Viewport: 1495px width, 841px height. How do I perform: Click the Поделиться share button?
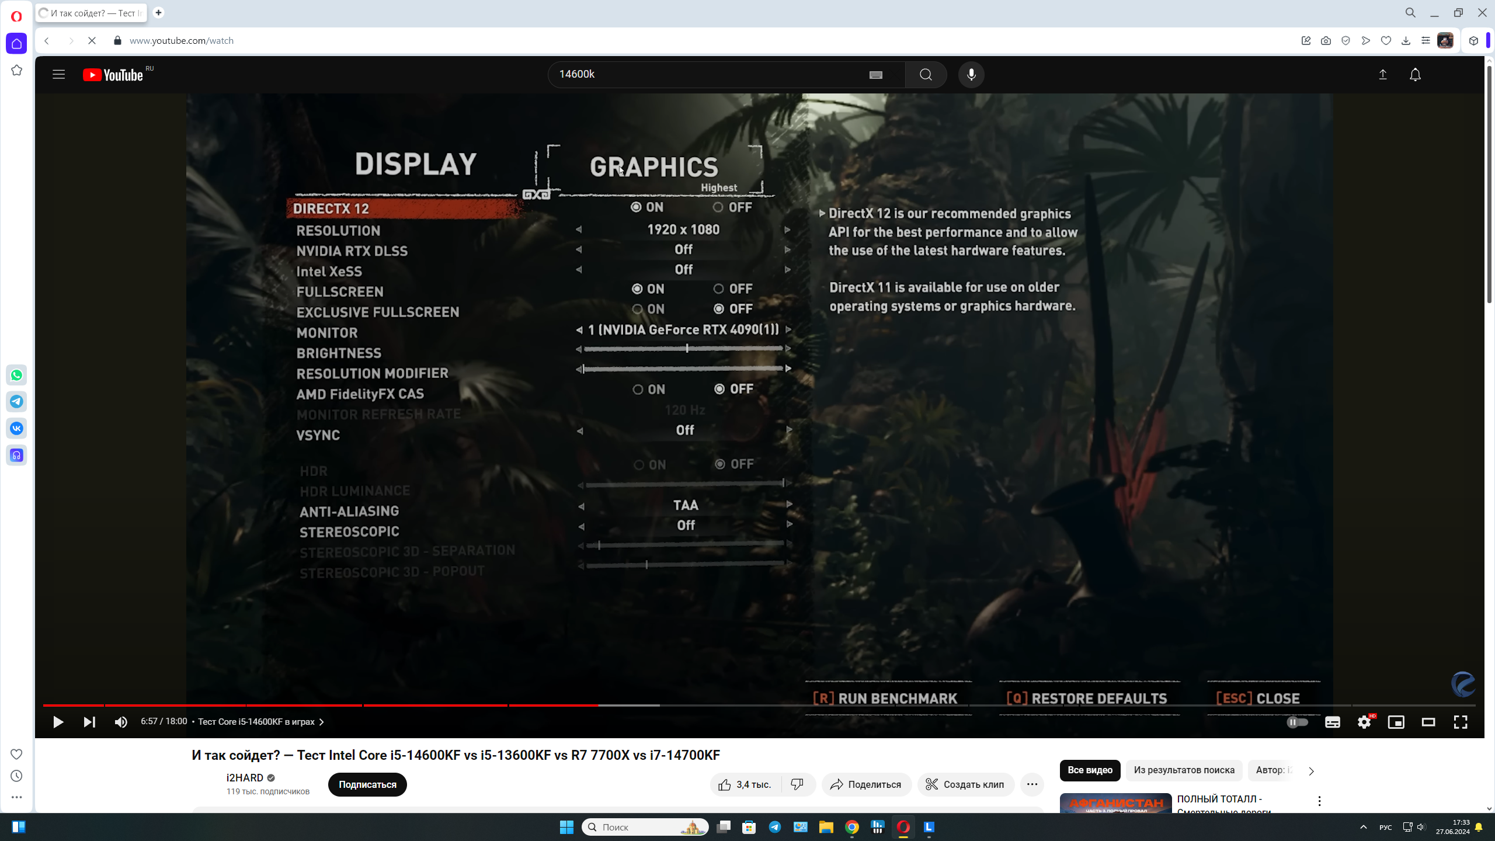[866, 784]
